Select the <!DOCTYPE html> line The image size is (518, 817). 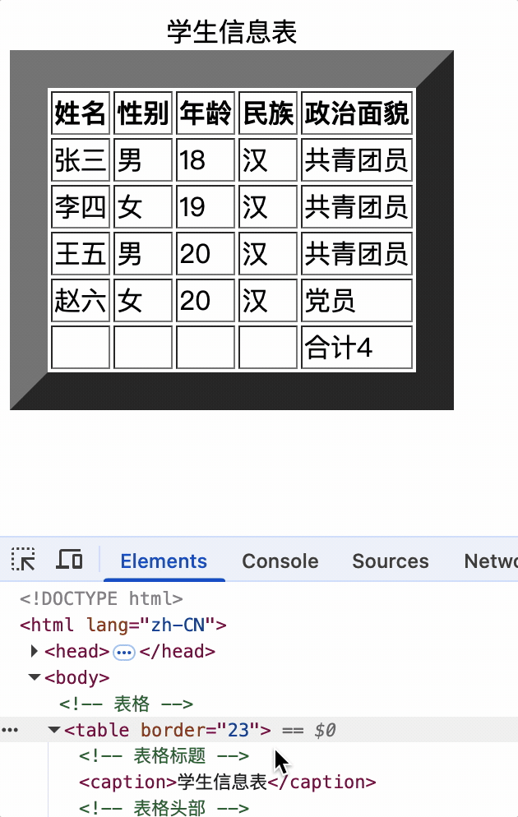point(101,598)
